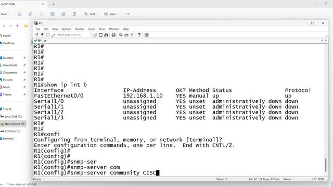Open Find with the binoculars icon
Image resolution: width=333 pixels, height=187 pixels.
tap(106, 35)
